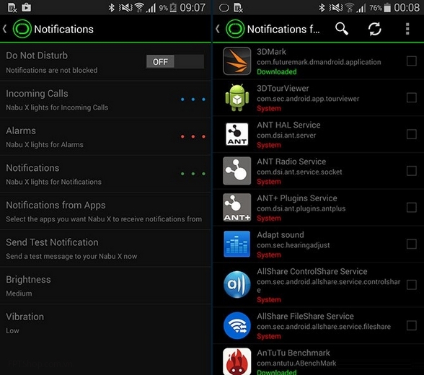The width and height of the screenshot is (424, 375).
Task: Tap the Alarms setting label
Action: 21,131
